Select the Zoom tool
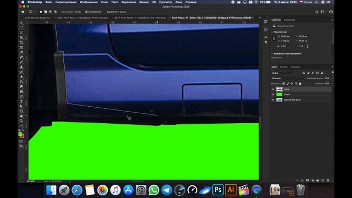352x198 pixels. click(21, 121)
